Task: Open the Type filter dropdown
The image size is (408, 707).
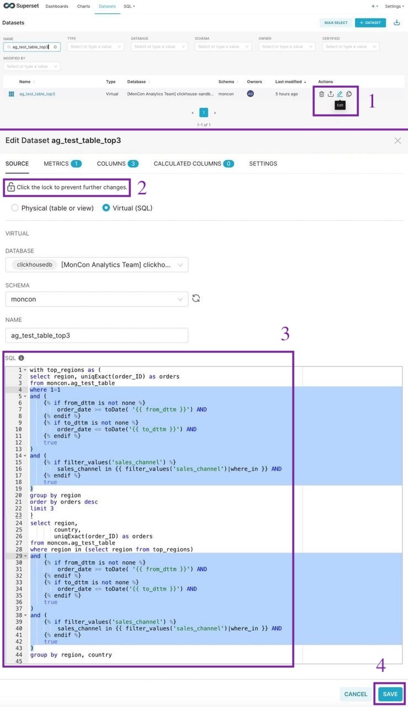Action: (94, 47)
